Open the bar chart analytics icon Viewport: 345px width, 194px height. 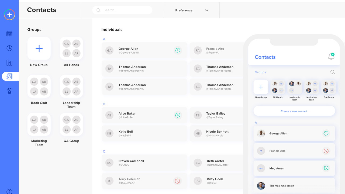point(9,63)
